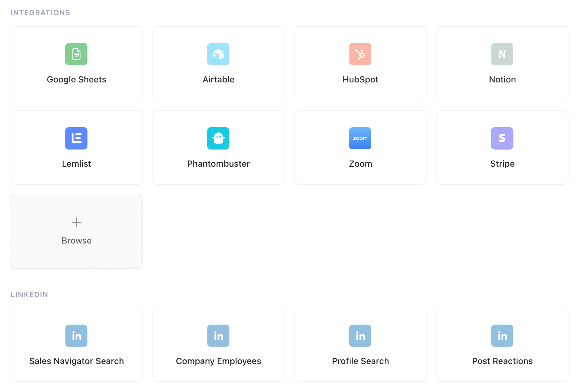Click the Phantombuster card label
Viewport: 579px width, 391px height.
click(219, 164)
